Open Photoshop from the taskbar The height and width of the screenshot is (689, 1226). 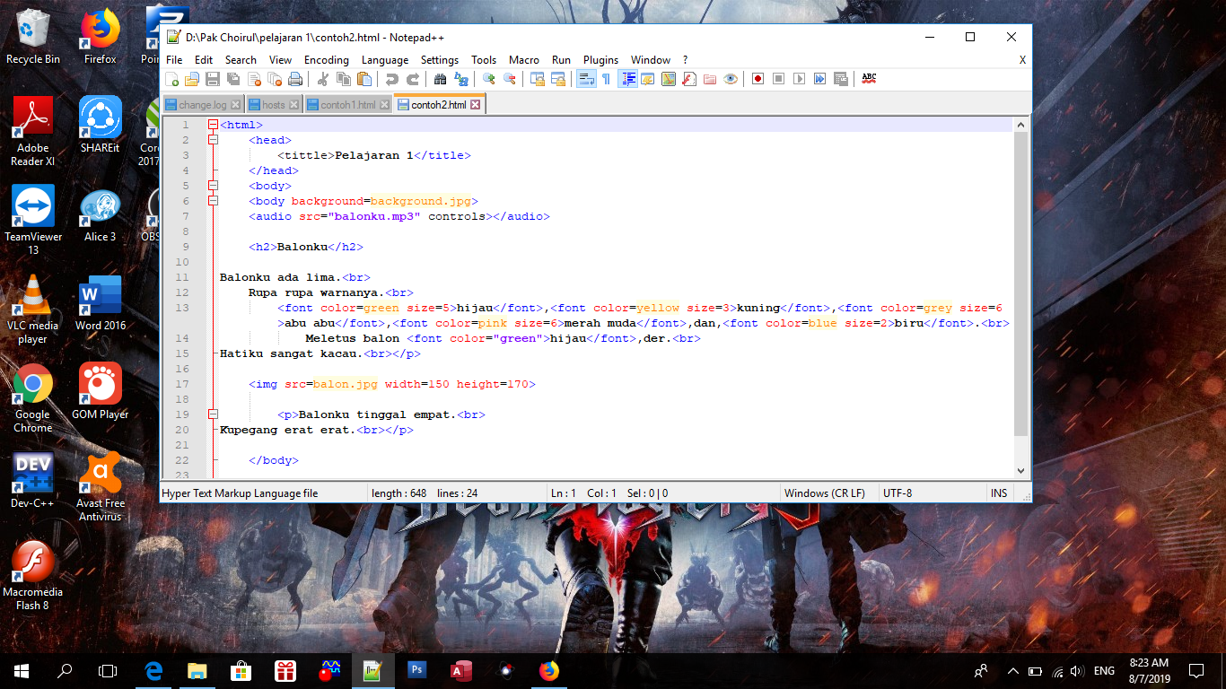tap(417, 670)
